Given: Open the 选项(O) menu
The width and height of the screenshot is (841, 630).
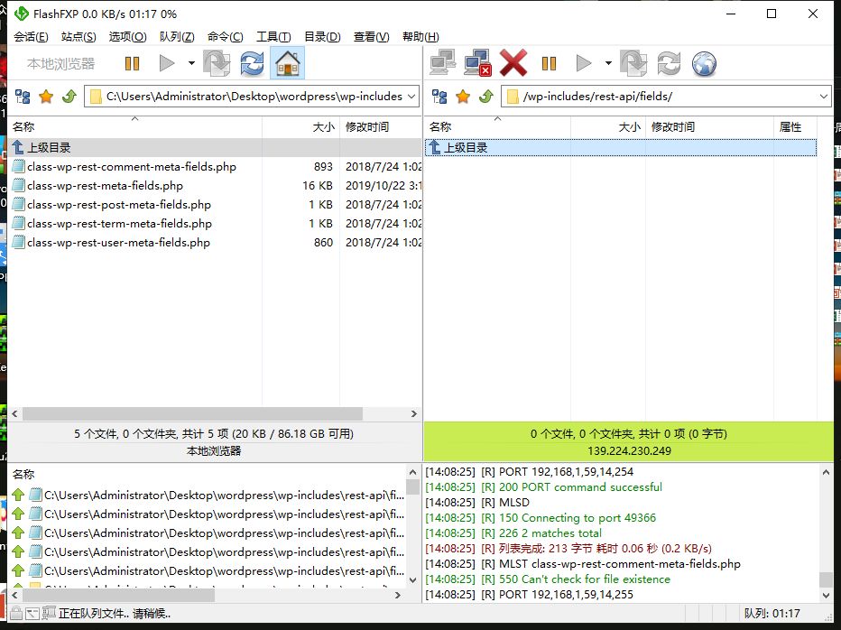Looking at the screenshot, I should 127,36.
